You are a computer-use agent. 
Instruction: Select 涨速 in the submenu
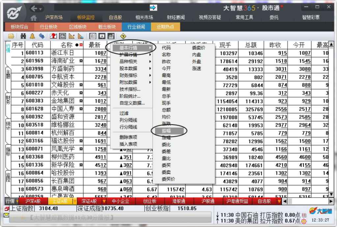(196, 68)
